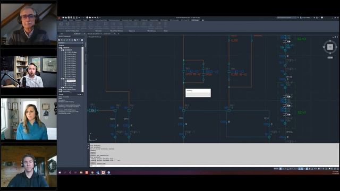Image resolution: width=340 pixels, height=191 pixels.
Task: Click the Details panel header
Action: (71, 94)
